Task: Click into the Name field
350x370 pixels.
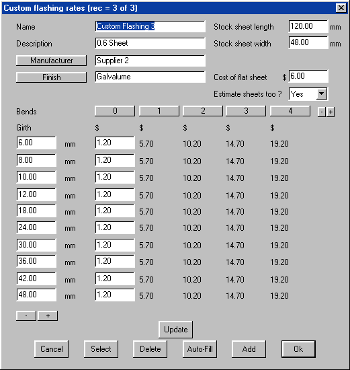Action: [150, 26]
